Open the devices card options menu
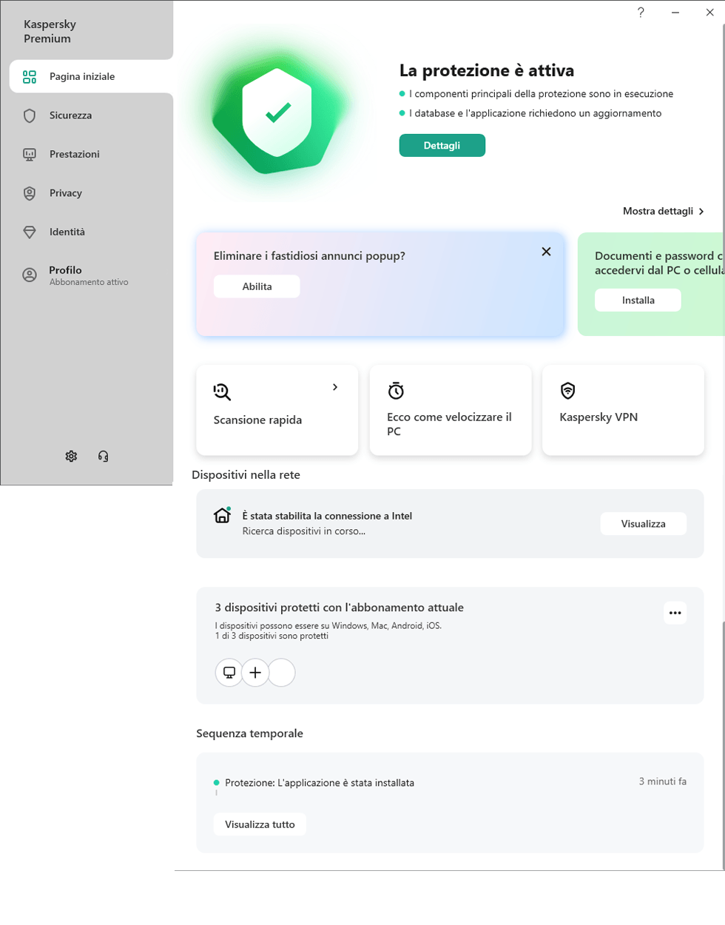 coord(674,612)
